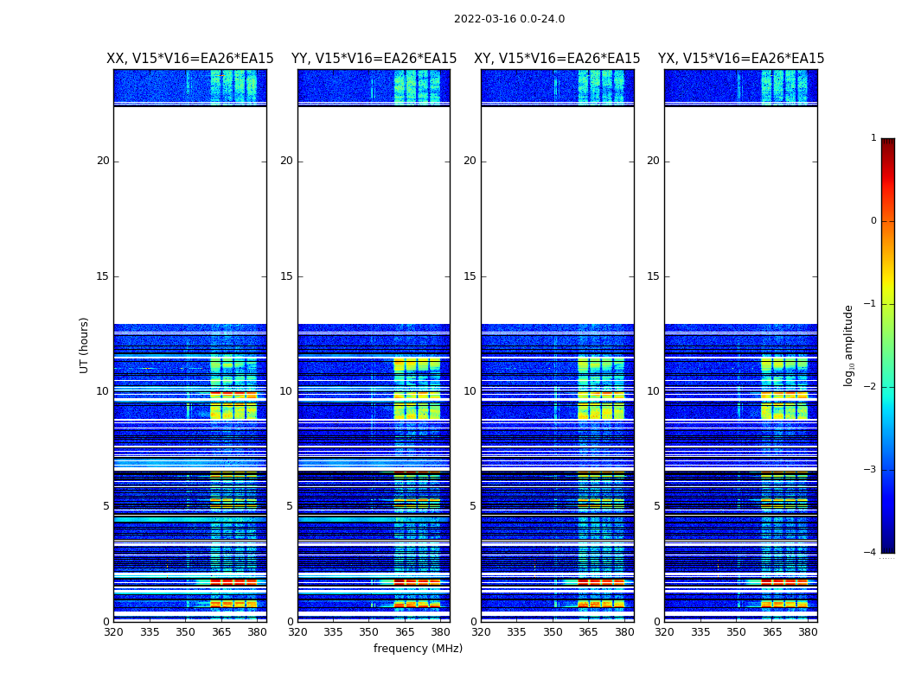Click the blank data gap in XX panel

[x=190, y=215]
